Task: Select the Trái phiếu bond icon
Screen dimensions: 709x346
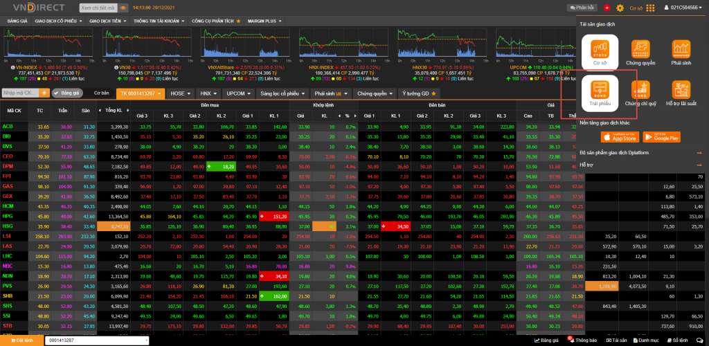Action: 600,90
